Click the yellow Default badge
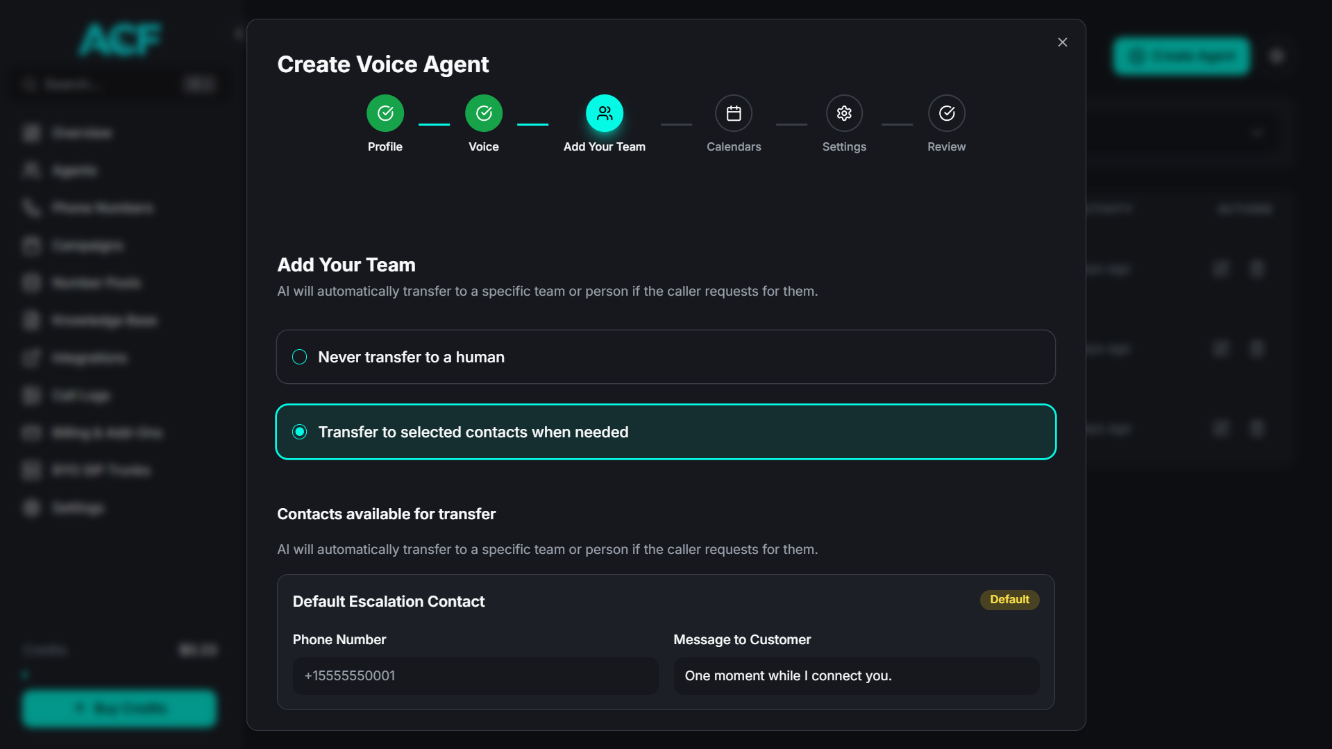This screenshot has width=1332, height=749. (x=1009, y=600)
